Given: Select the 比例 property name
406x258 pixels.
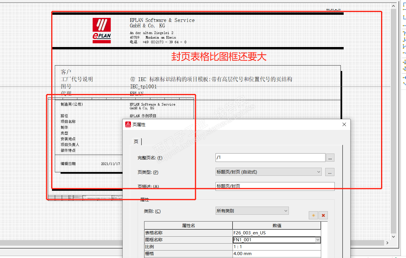Looking at the screenshot, I should 188,247.
